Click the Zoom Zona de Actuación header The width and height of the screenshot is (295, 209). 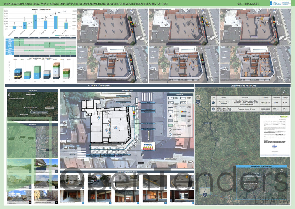(x=261, y=166)
